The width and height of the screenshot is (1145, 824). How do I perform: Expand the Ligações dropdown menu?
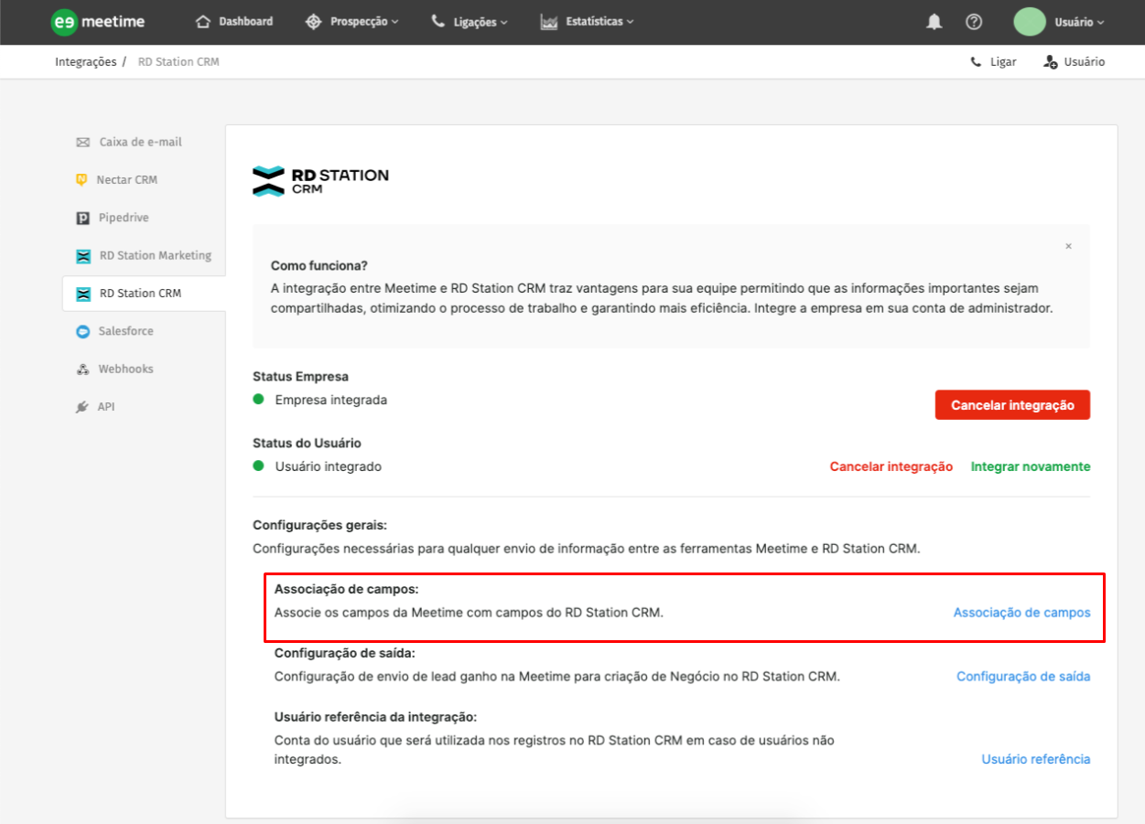click(x=503, y=22)
